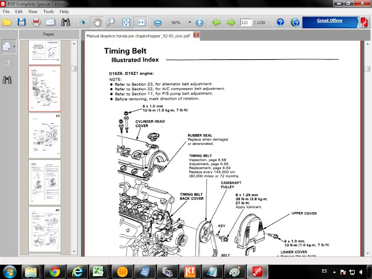Click the Pages panel scroll down arrow
The height and width of the screenshot is (279, 372).
pos(74,251)
